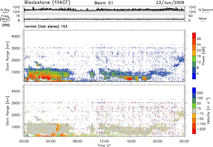Click the '60' Nave axis tick label

click(190, 16)
